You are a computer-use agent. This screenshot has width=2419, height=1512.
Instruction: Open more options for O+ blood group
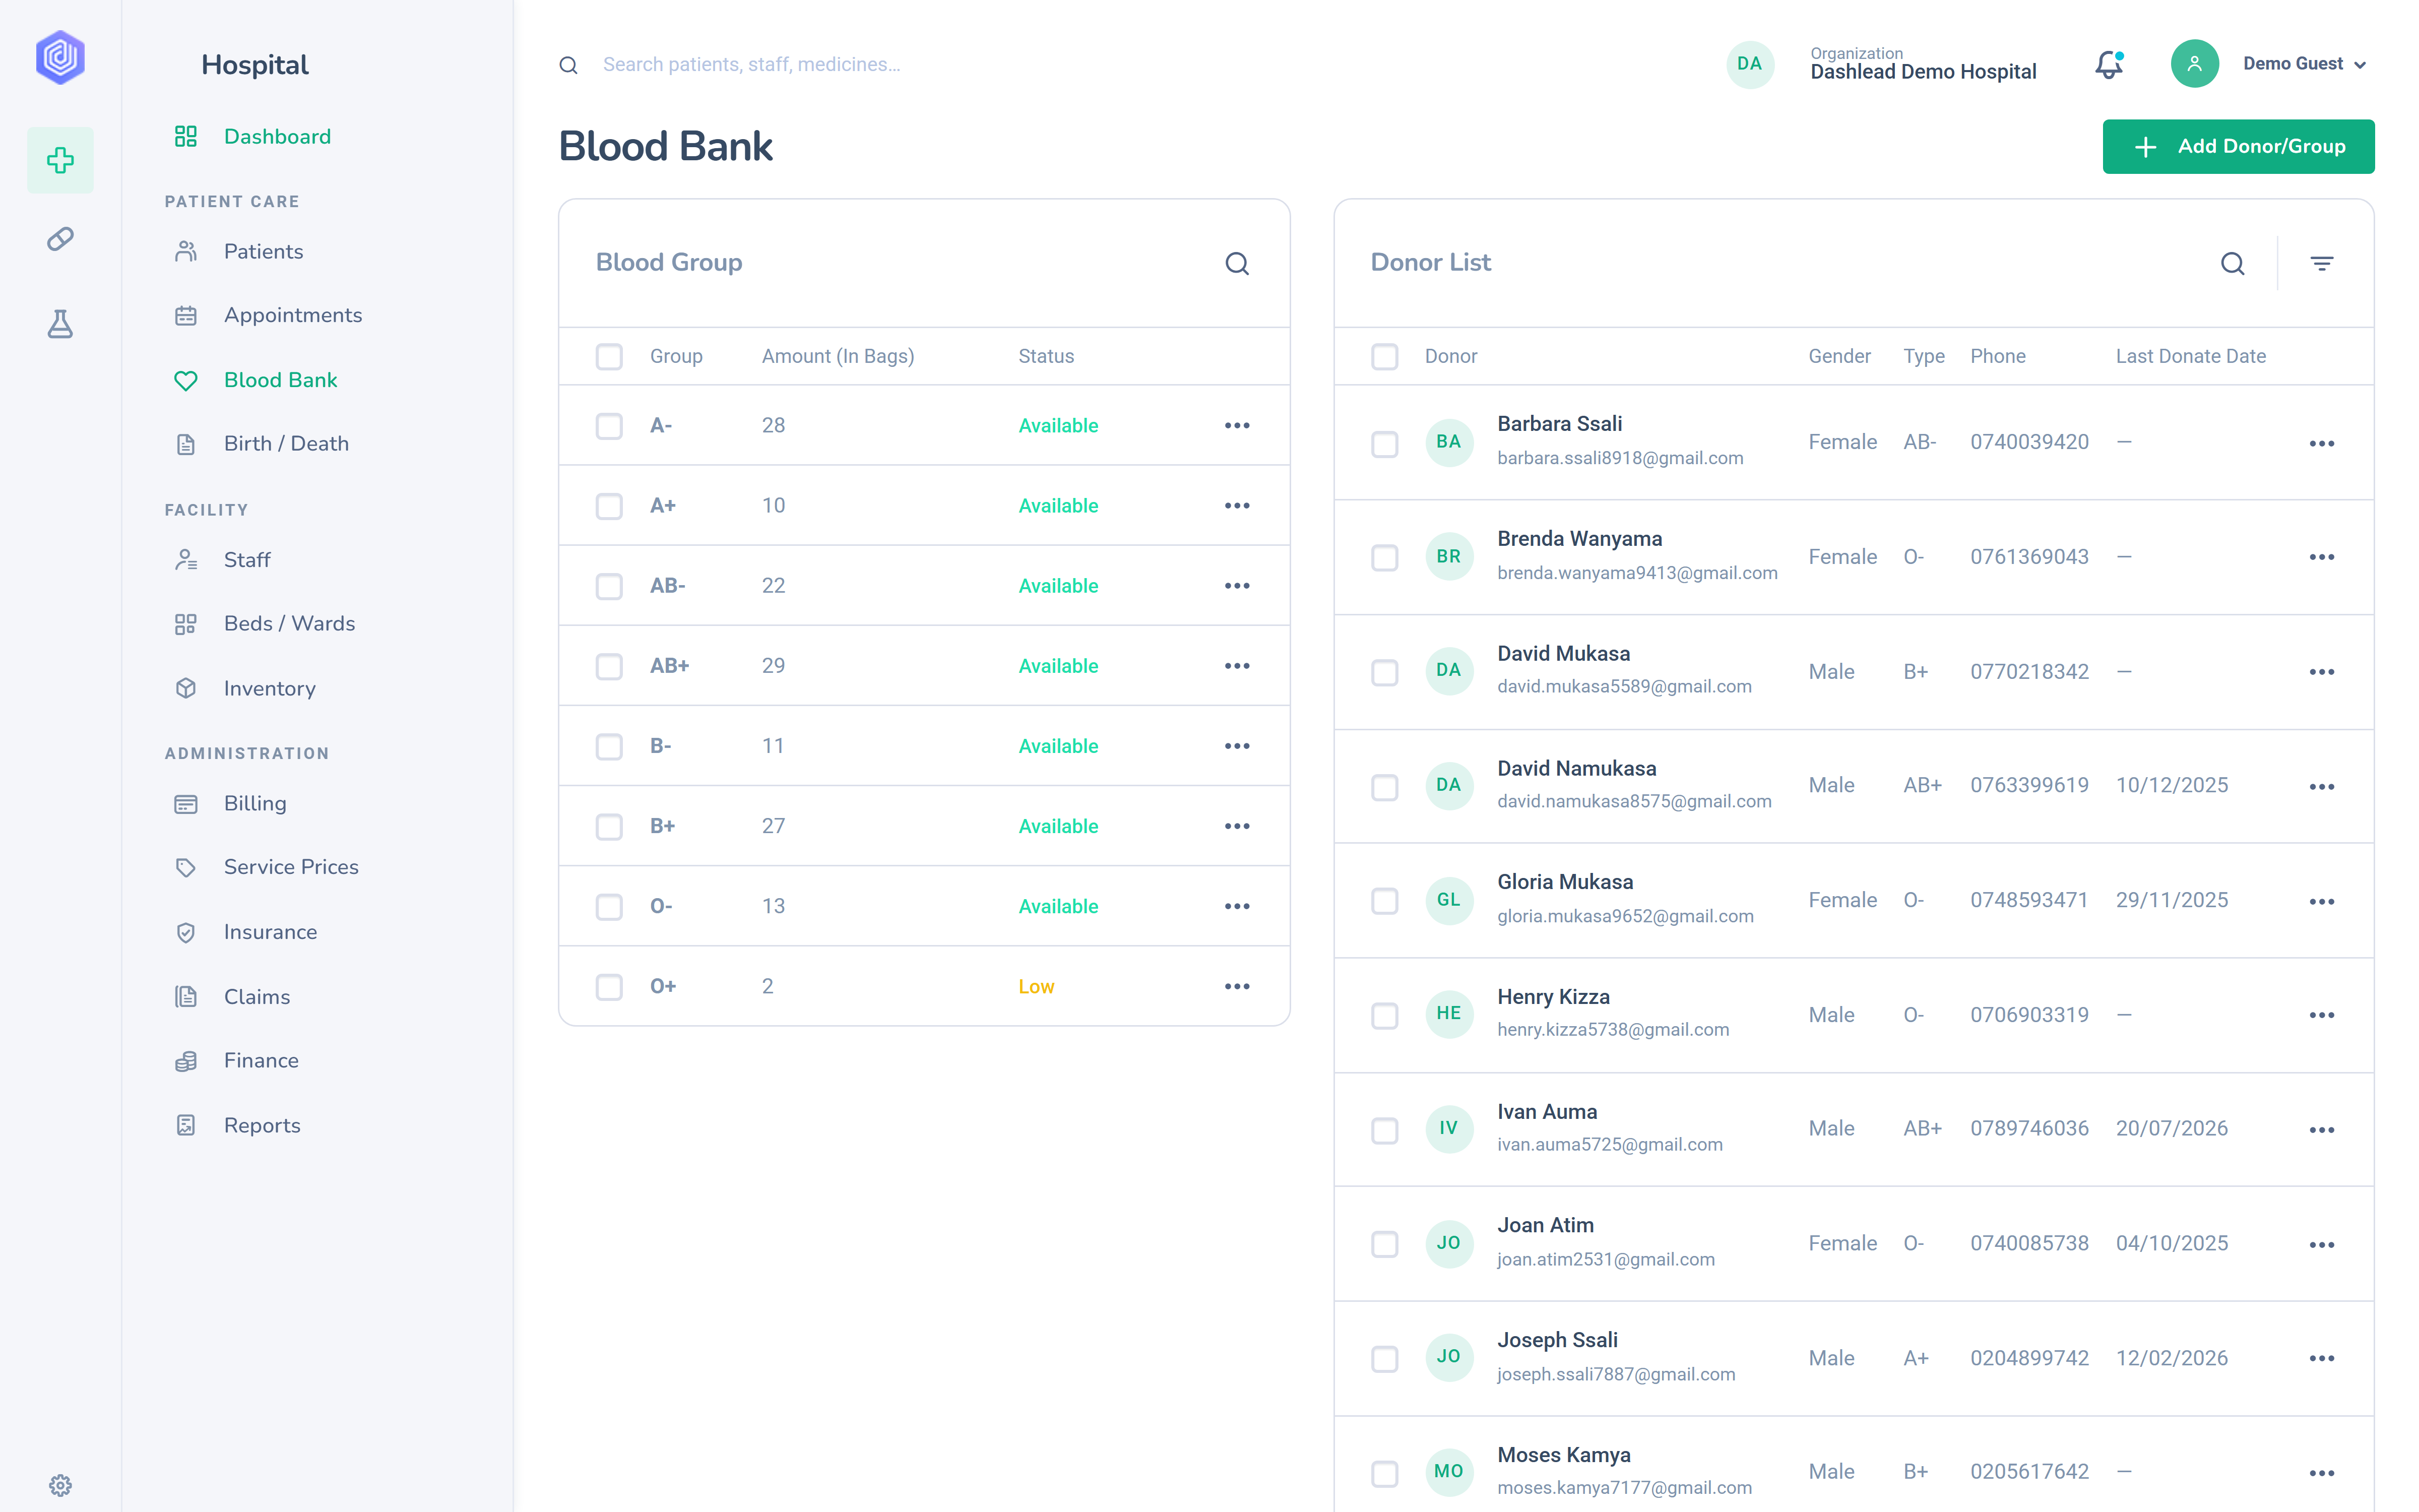click(1237, 985)
